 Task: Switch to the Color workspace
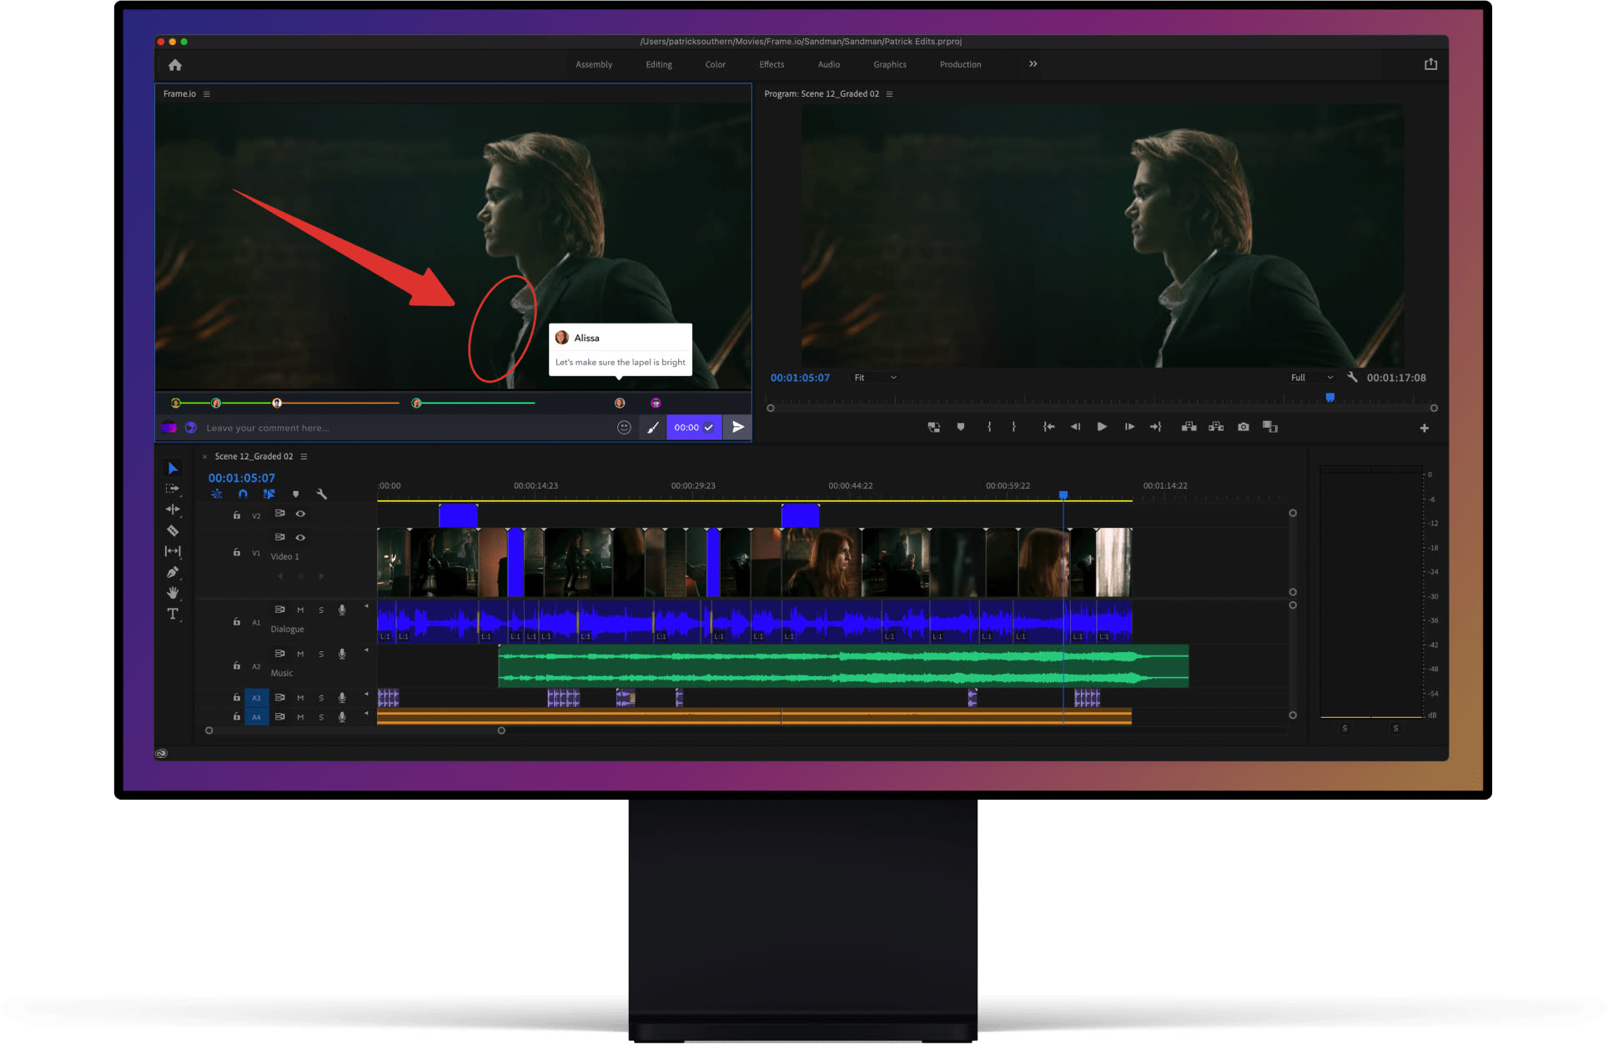pos(716,65)
